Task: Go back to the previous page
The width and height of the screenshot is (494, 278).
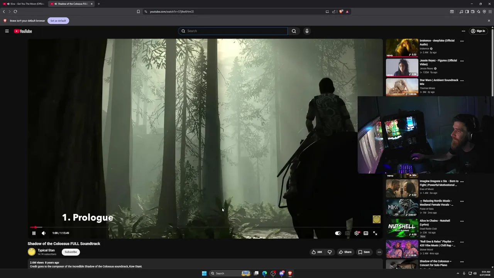Action: click(x=4, y=12)
